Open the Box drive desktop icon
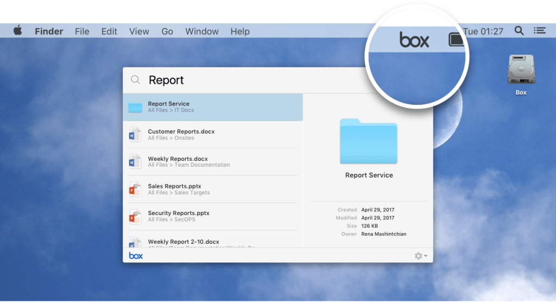 pyautogui.click(x=521, y=70)
